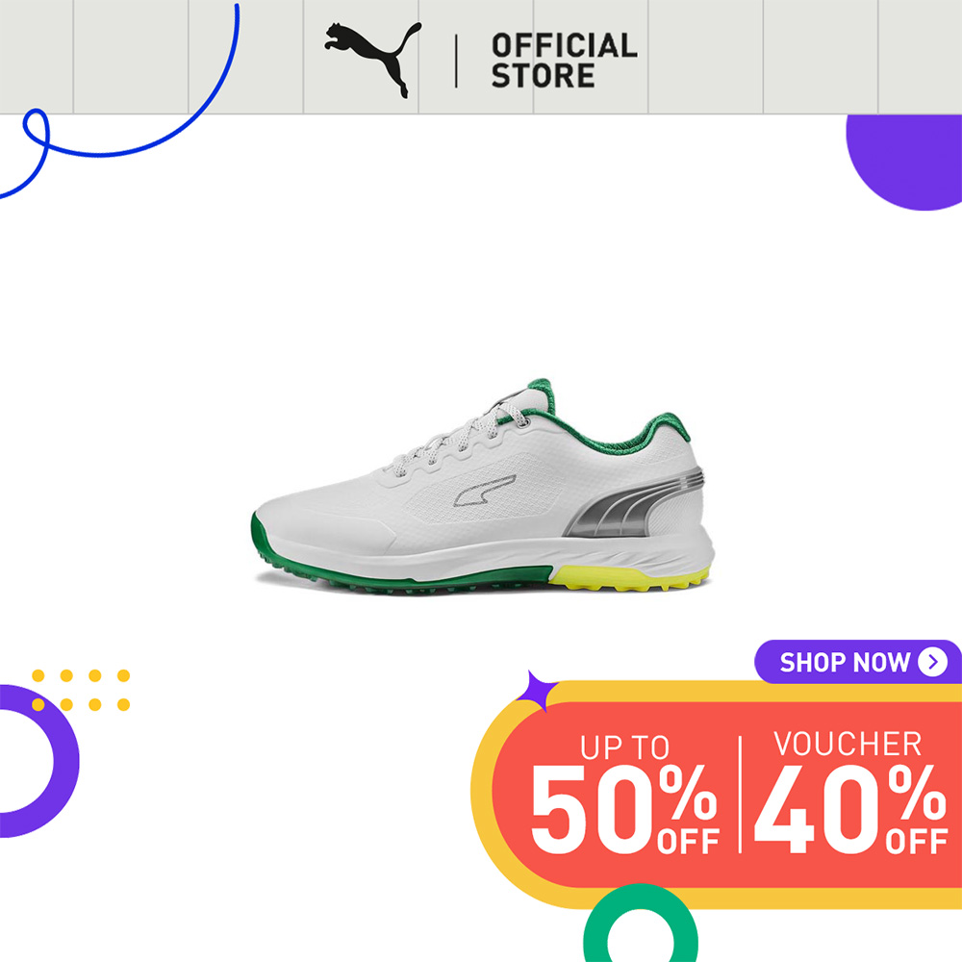
Task: Click the yellow dots pattern
Action: click(x=81, y=690)
